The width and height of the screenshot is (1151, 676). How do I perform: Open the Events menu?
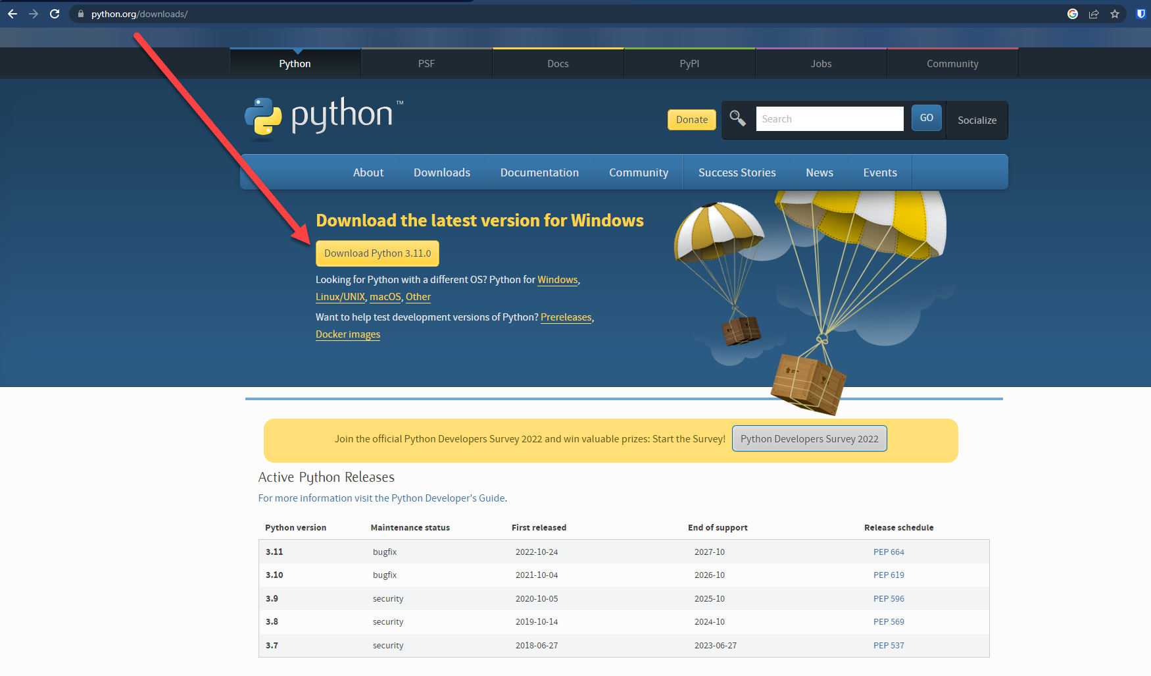(x=880, y=172)
